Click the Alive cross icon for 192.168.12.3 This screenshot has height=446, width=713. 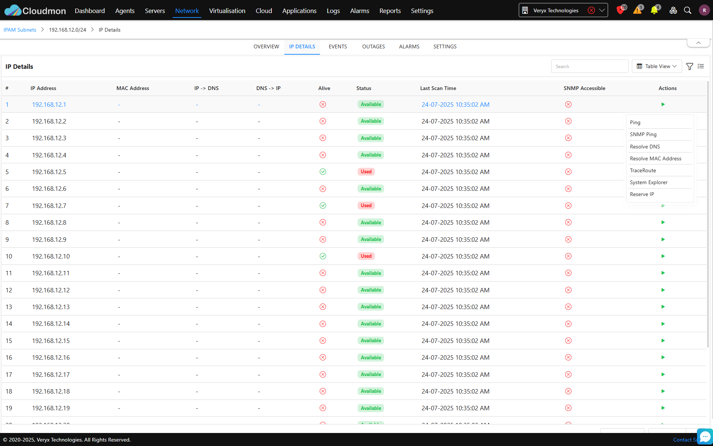click(323, 138)
